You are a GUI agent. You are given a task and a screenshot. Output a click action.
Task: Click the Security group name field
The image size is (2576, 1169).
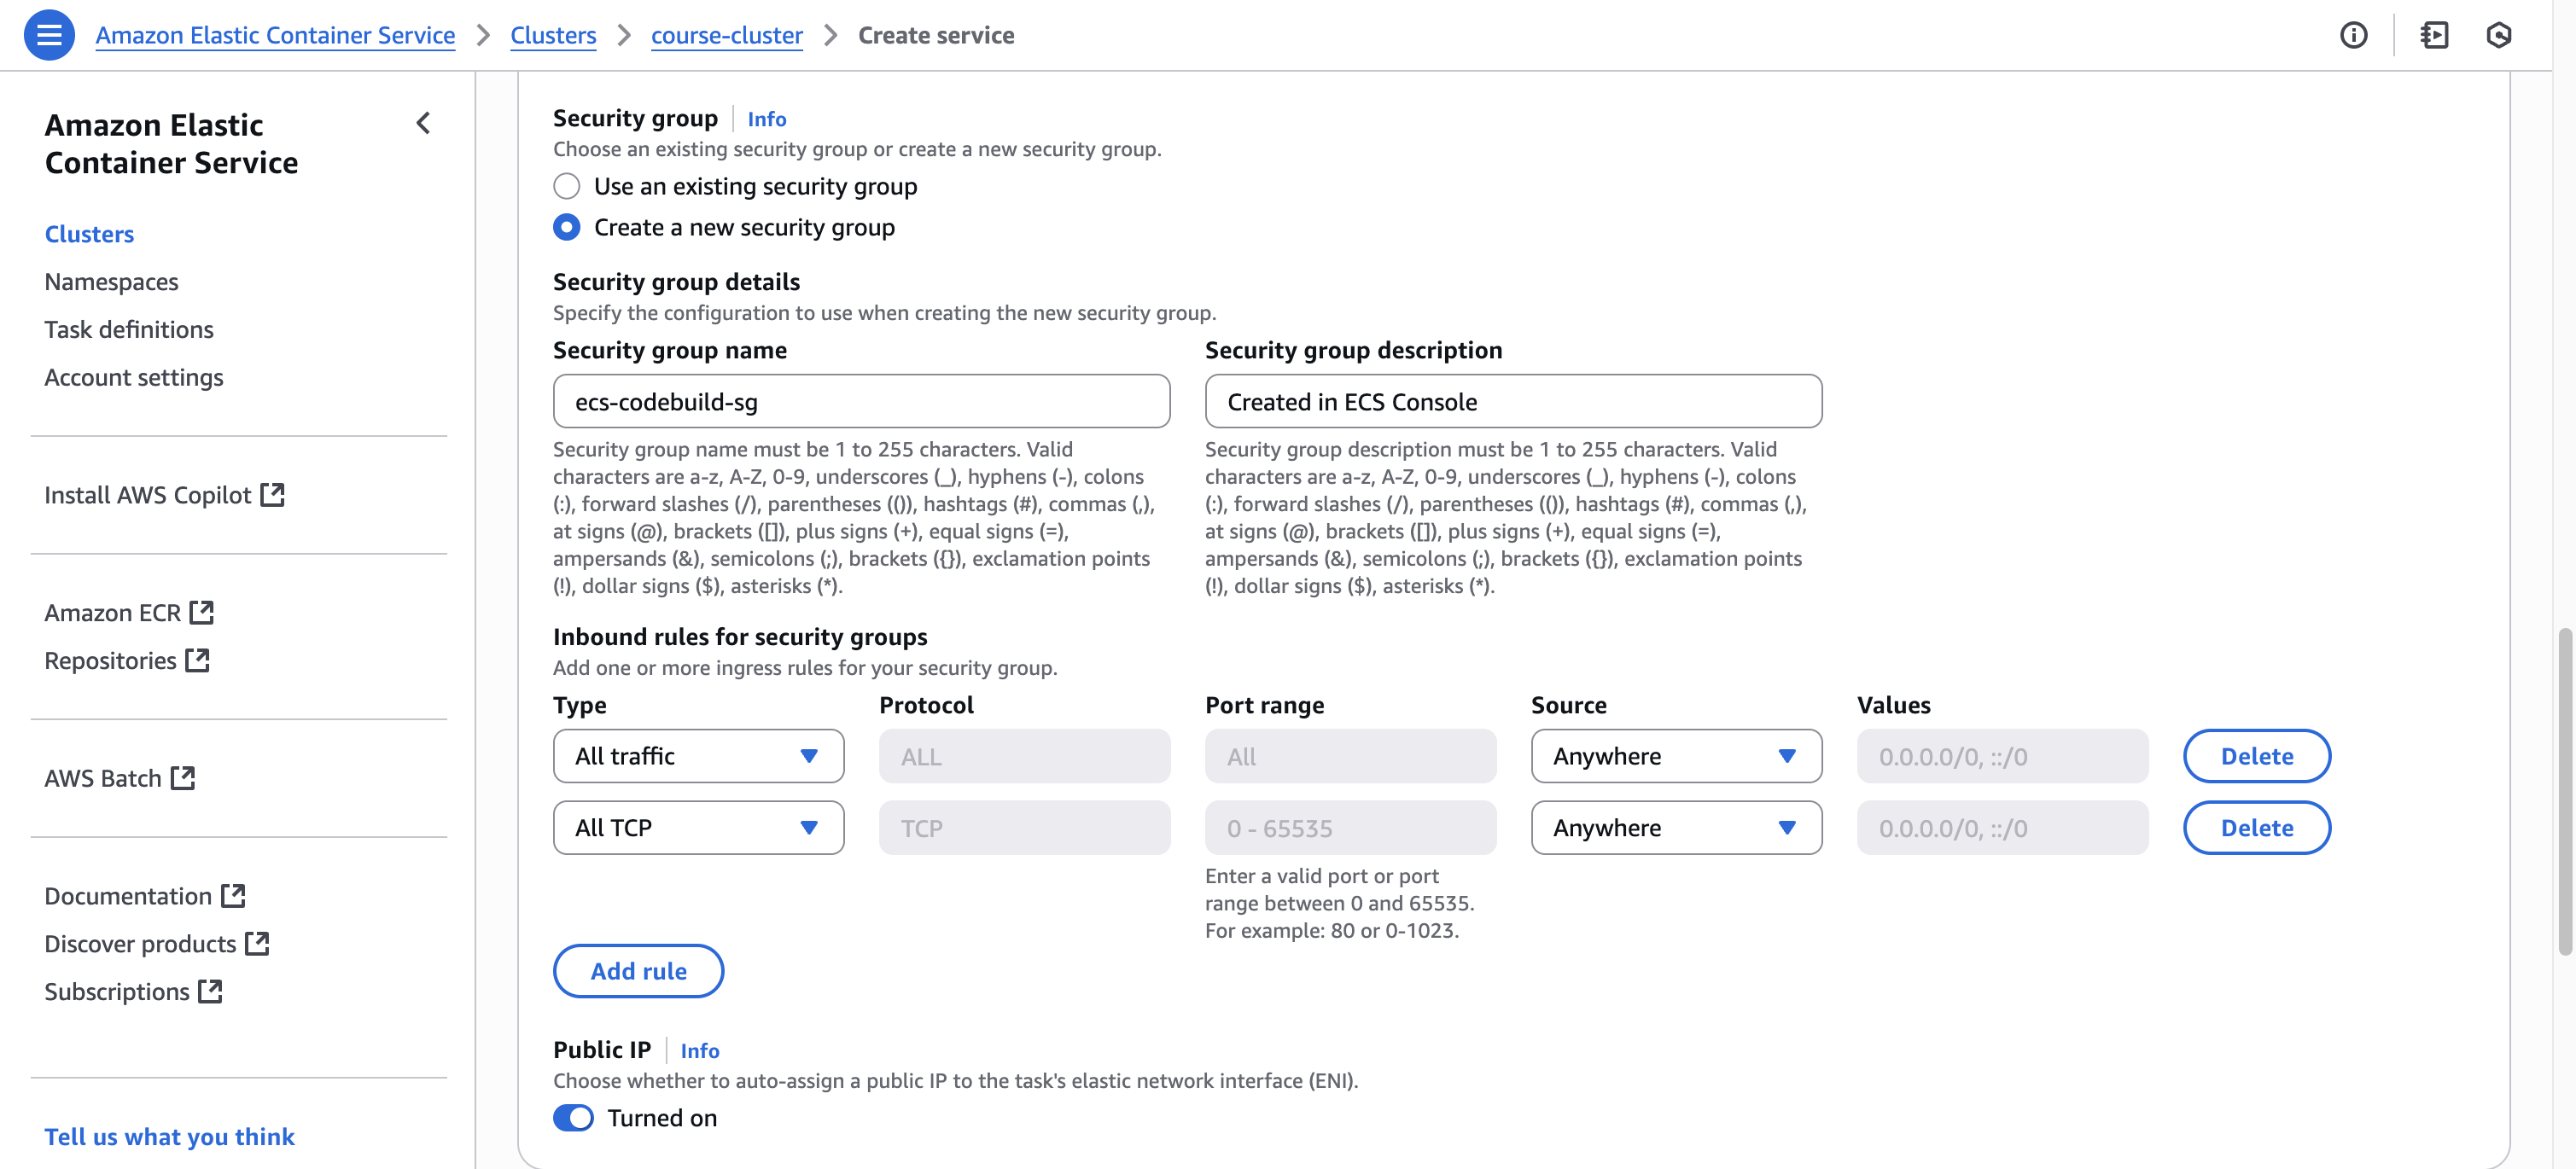[x=861, y=402]
